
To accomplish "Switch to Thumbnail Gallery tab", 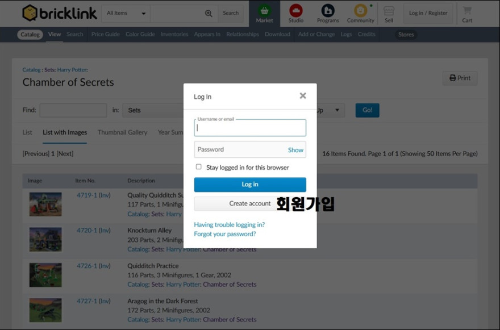I will pos(123,132).
